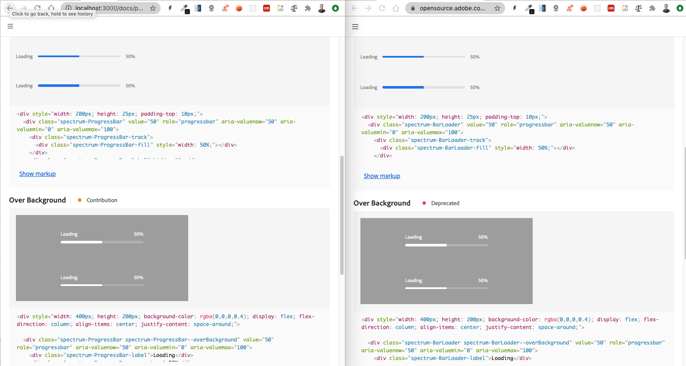View site info via lock icon in opensource.adobe window
This screenshot has height=366, width=686.
413,8
